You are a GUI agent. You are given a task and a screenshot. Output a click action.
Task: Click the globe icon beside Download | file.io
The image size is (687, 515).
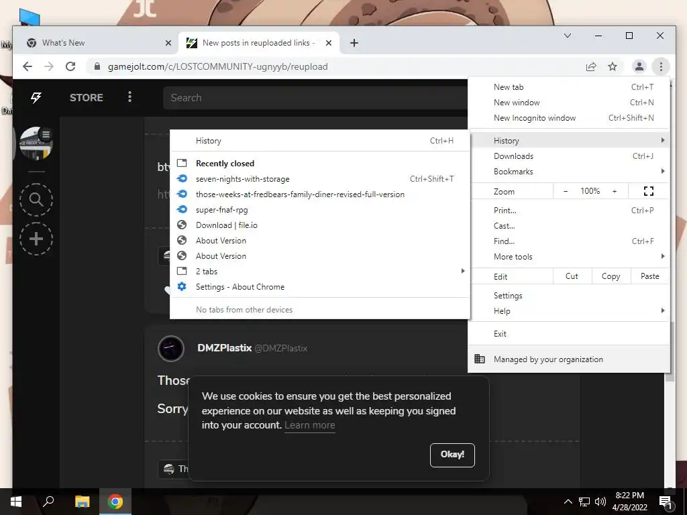182,225
